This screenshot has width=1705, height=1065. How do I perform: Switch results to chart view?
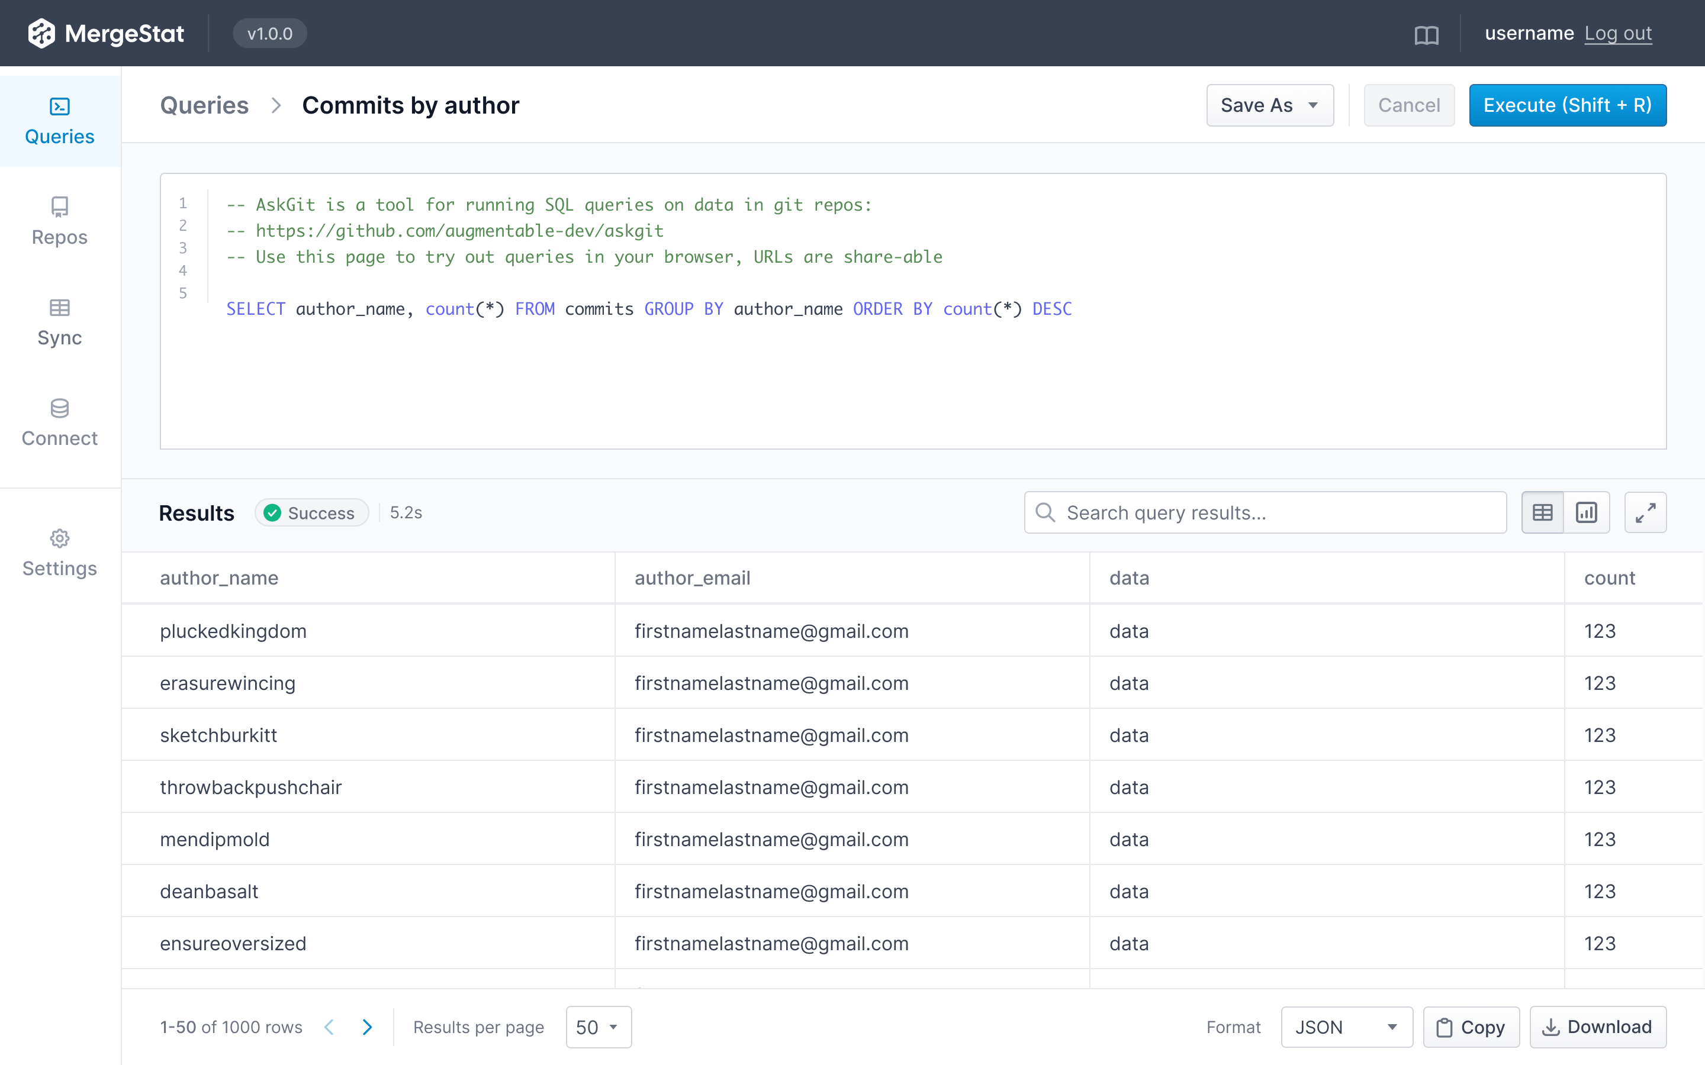[x=1587, y=512]
